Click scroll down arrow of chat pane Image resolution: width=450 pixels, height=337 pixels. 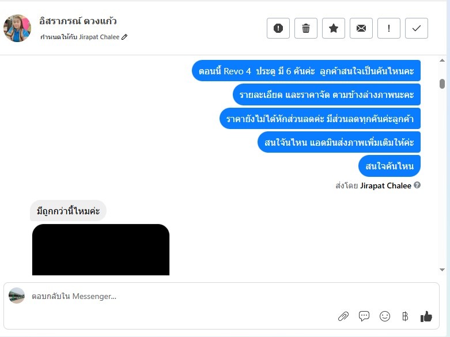[x=443, y=270]
